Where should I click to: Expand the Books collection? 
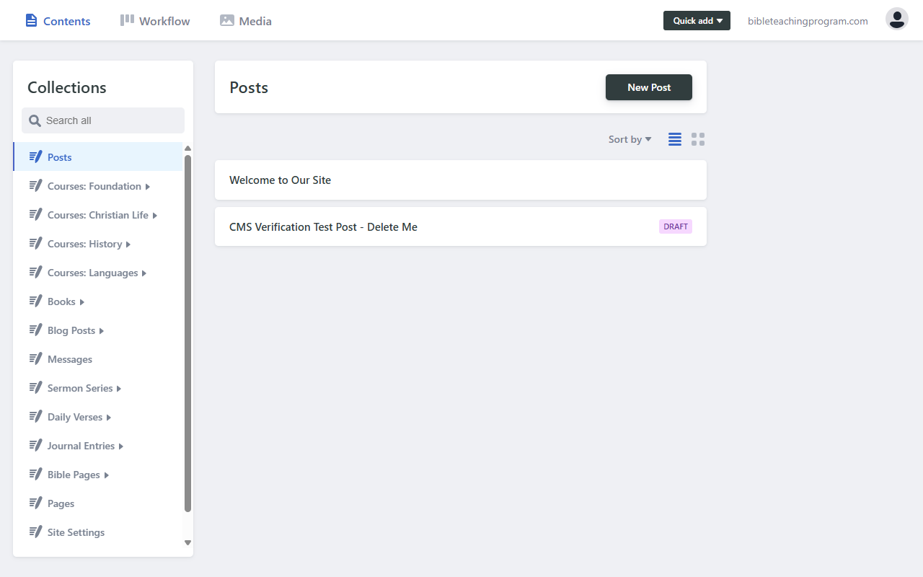[83, 301]
